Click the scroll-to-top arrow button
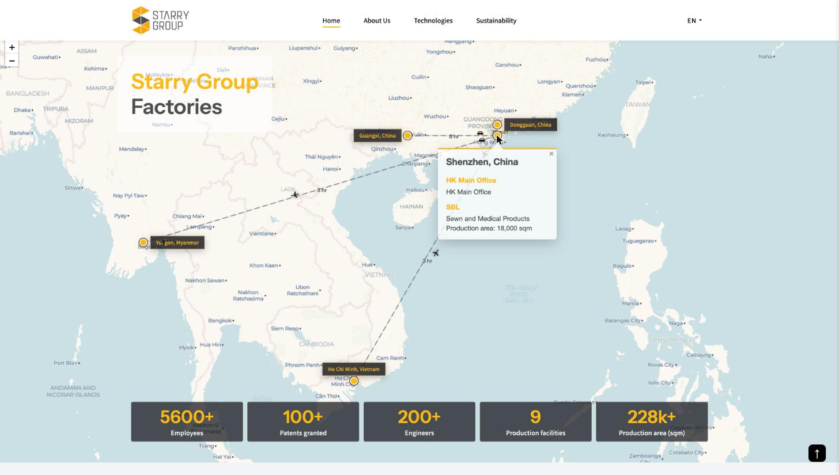Viewport: 839px width, 475px height. 817,453
